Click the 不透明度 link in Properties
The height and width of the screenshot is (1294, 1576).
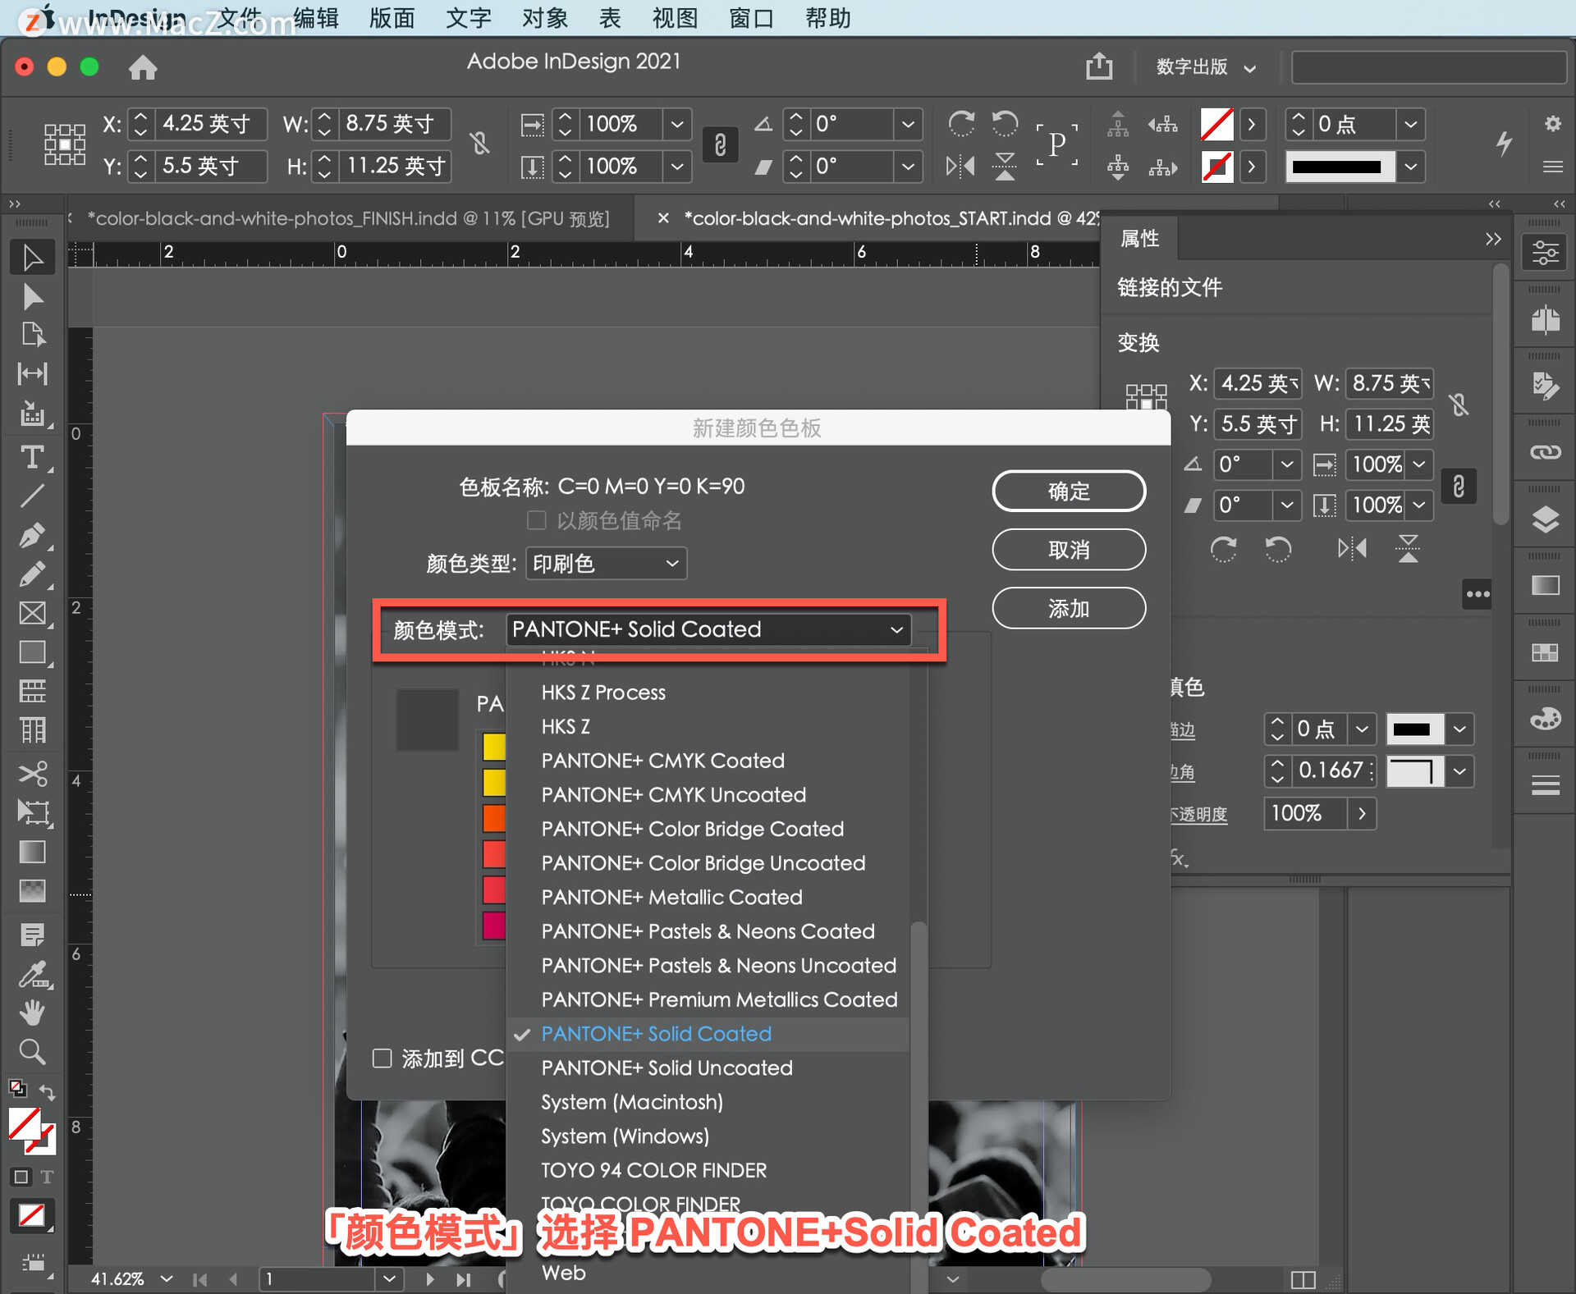click(x=1198, y=815)
